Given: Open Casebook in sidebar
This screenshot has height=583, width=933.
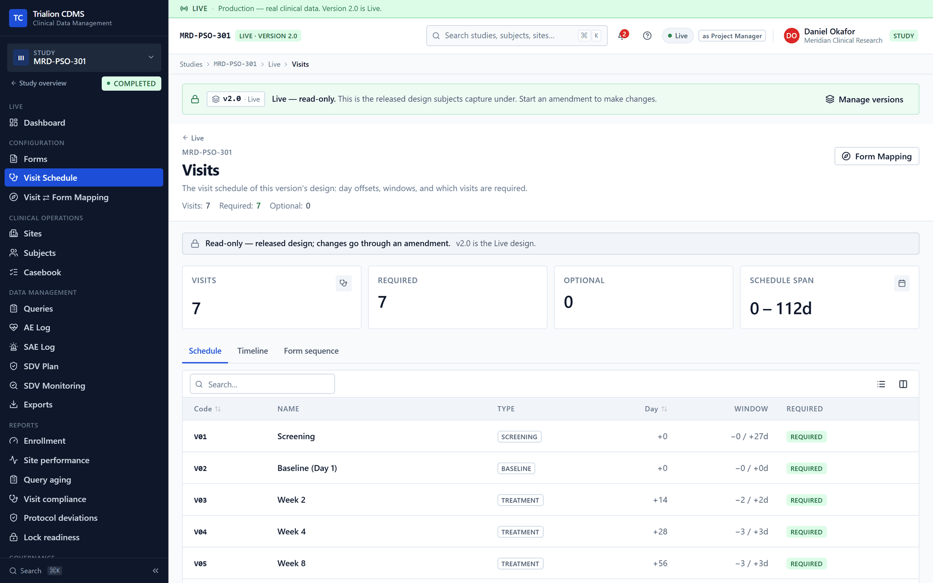Looking at the screenshot, I should 84,273.
